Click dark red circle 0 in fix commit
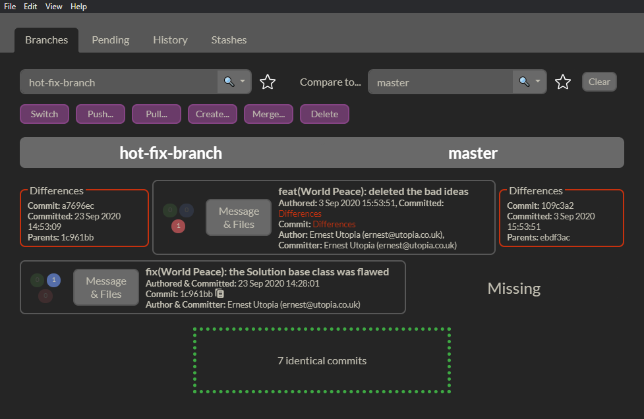 [x=45, y=296]
